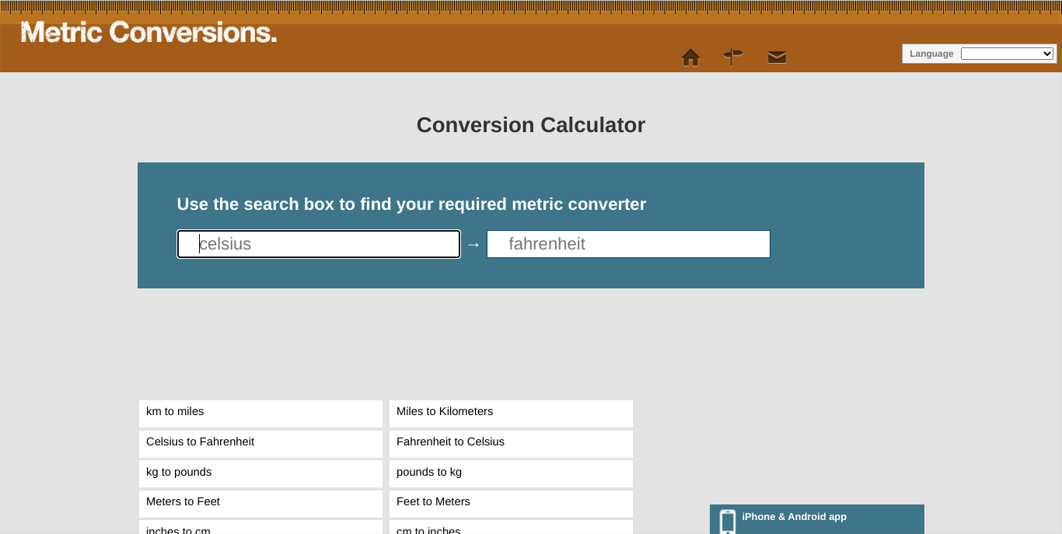Image resolution: width=1062 pixels, height=534 pixels.
Task: Click the Metric Conversions logo
Action: pyautogui.click(x=148, y=32)
